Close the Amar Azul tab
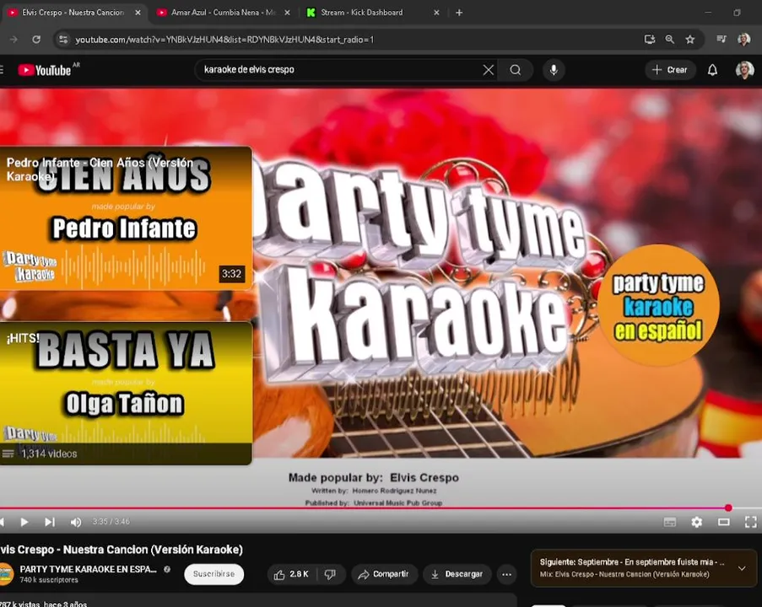Image resolution: width=762 pixels, height=607 pixels. (287, 13)
